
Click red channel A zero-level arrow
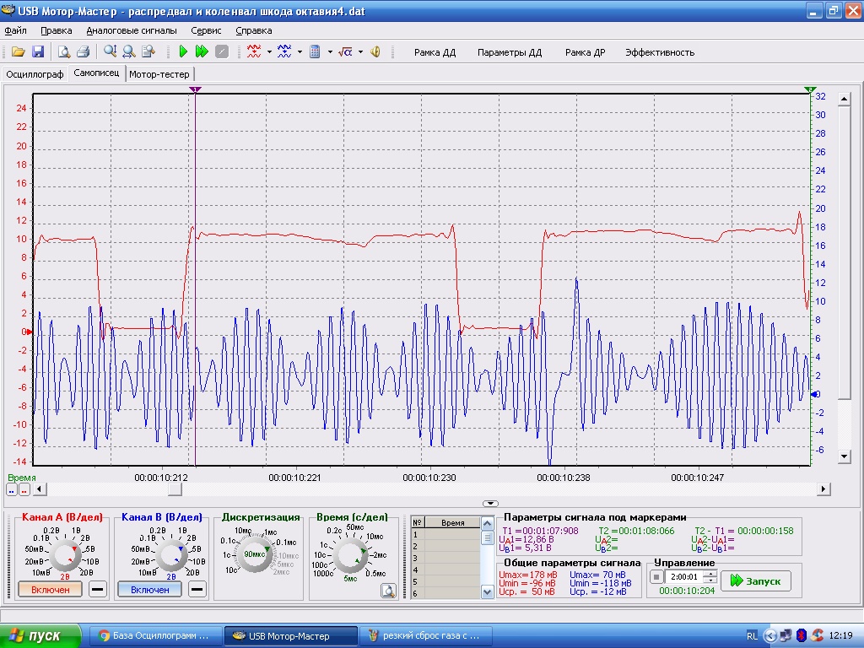(28, 332)
